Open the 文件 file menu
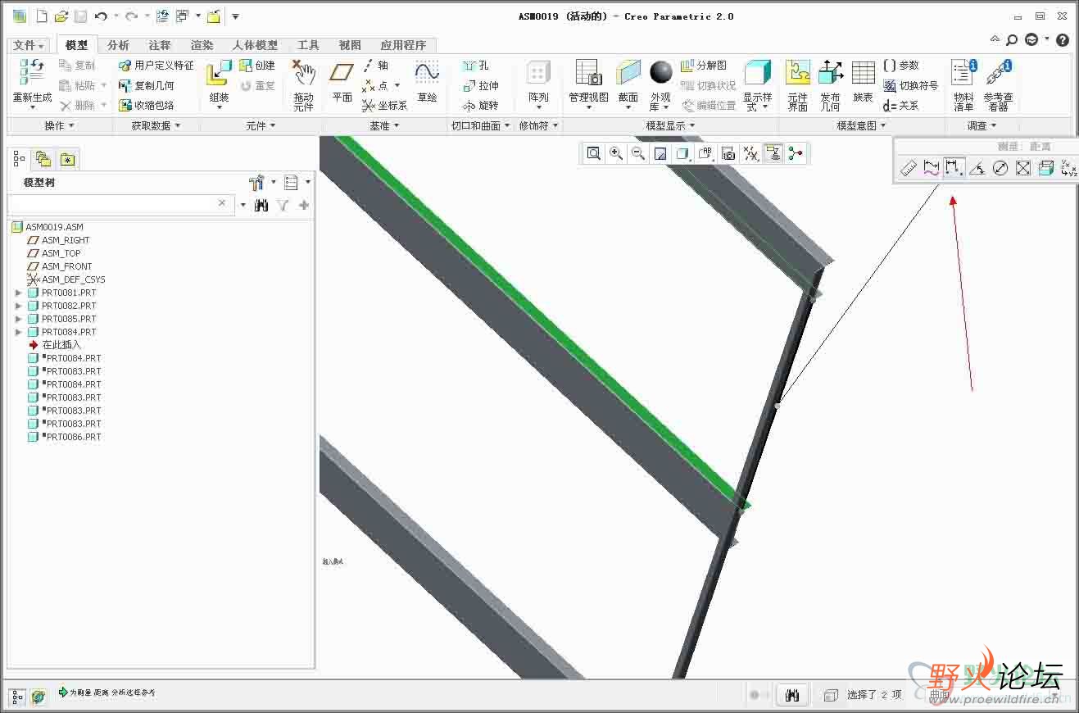The height and width of the screenshot is (713, 1079). (x=29, y=46)
